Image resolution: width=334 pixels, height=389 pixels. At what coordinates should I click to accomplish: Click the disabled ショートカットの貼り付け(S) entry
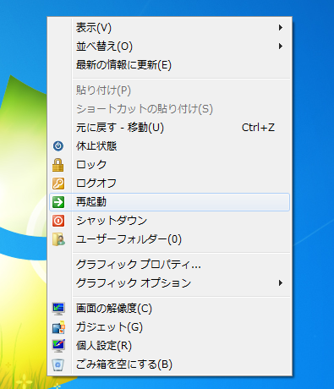tap(169, 109)
